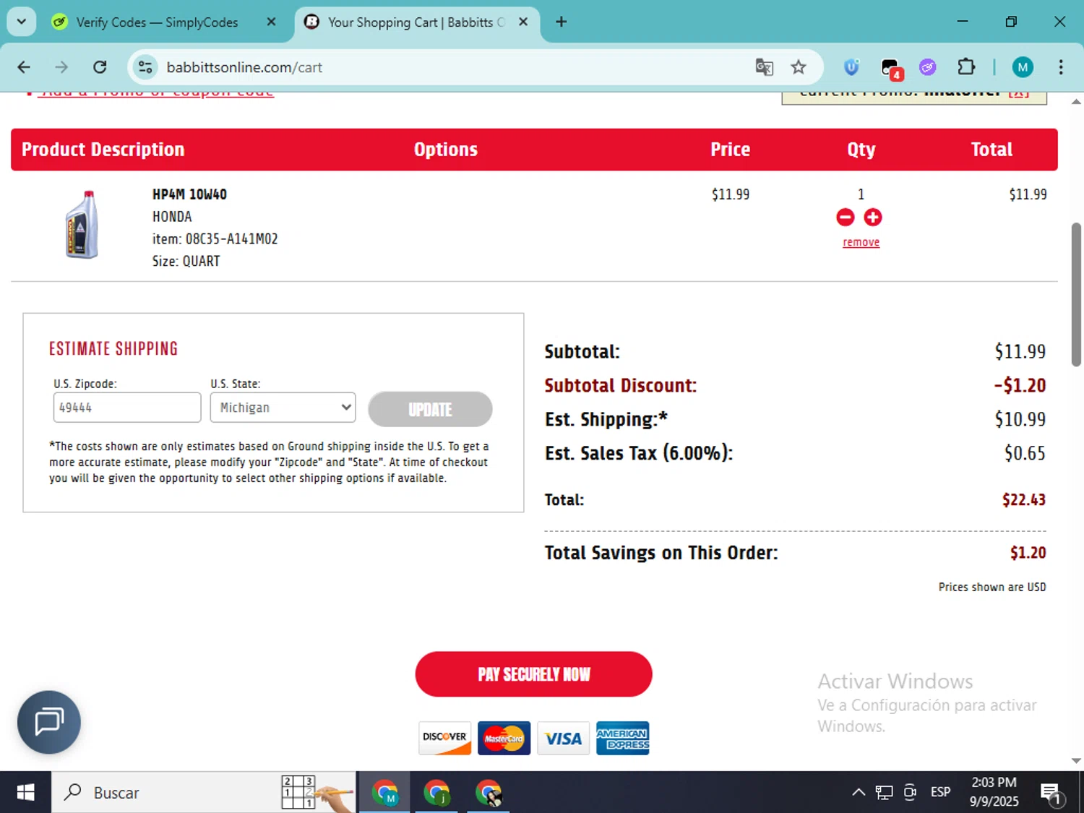Click the scrollbar down arrow
1084x813 pixels.
tap(1076, 760)
